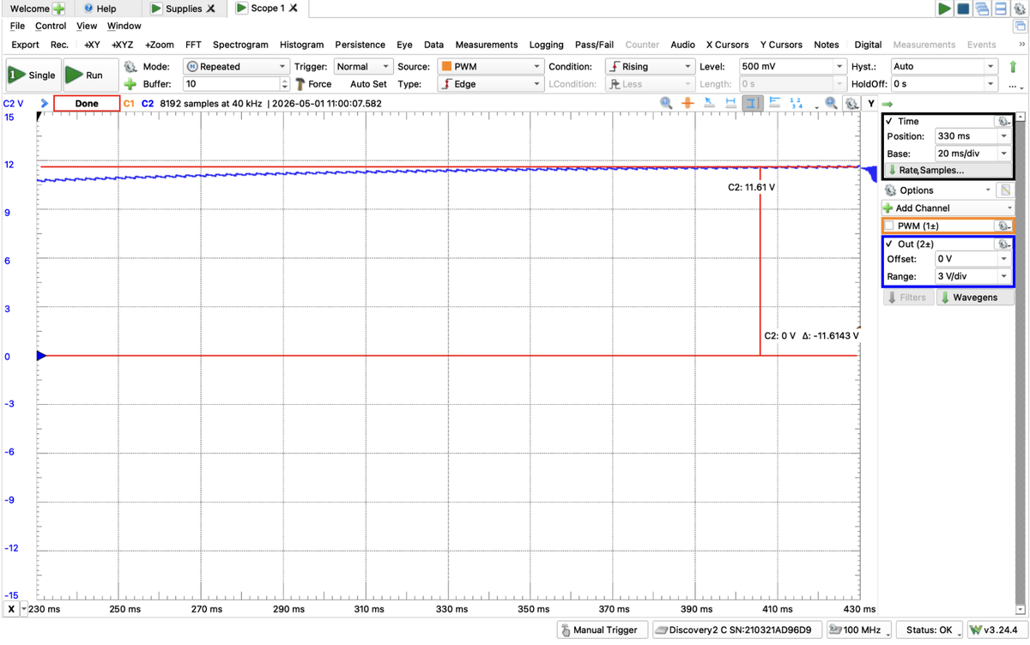Toggle C2 channel label in status line

[148, 103]
